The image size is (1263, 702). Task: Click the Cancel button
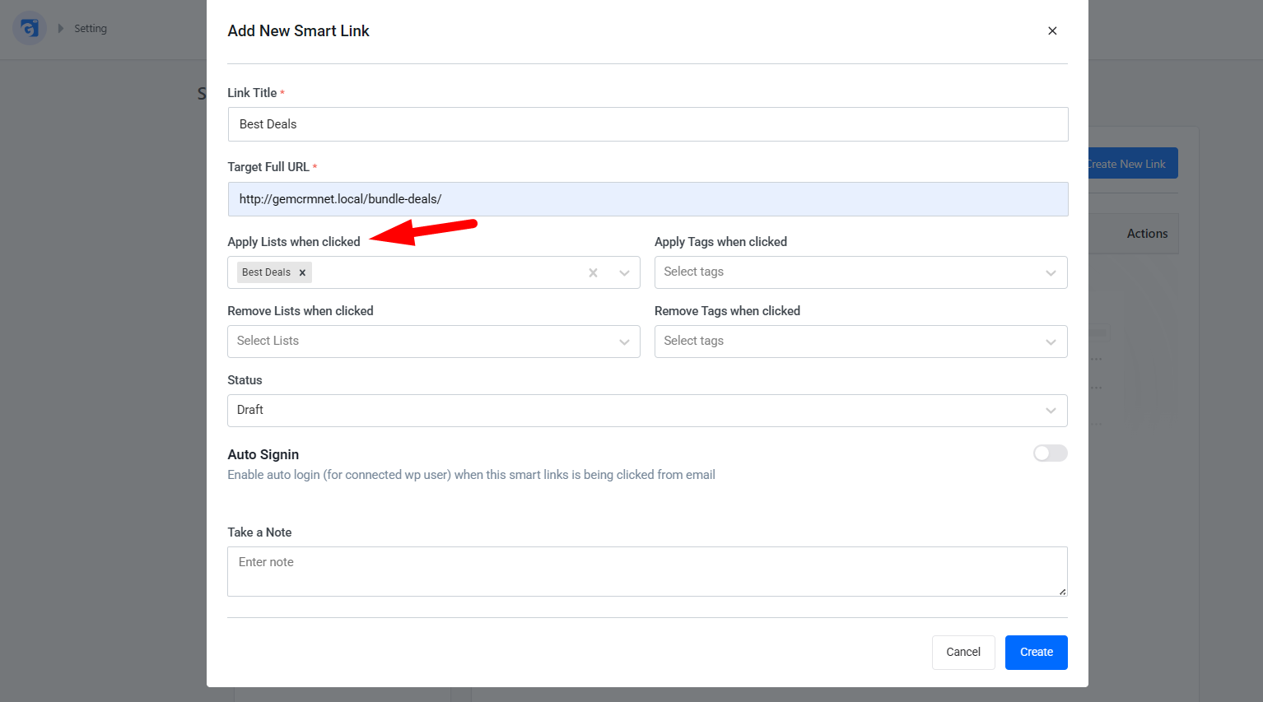pos(963,653)
